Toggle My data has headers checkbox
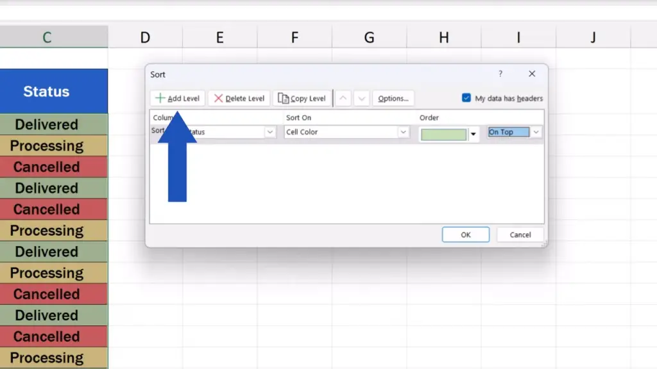Image resolution: width=657 pixels, height=369 pixels. pos(466,98)
